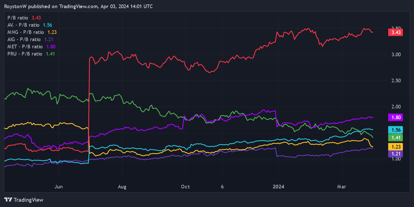
Task: Open the TradingView.com published header text
Action: tap(78, 6)
